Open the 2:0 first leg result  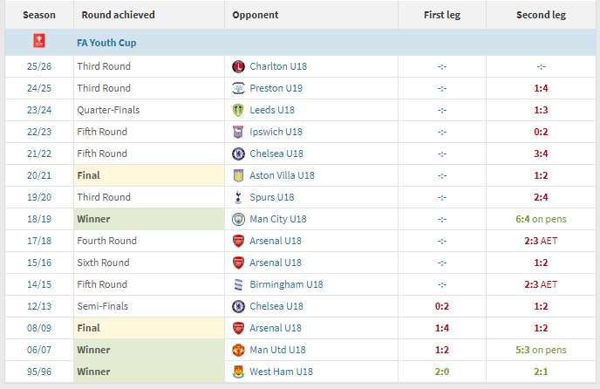pos(442,372)
